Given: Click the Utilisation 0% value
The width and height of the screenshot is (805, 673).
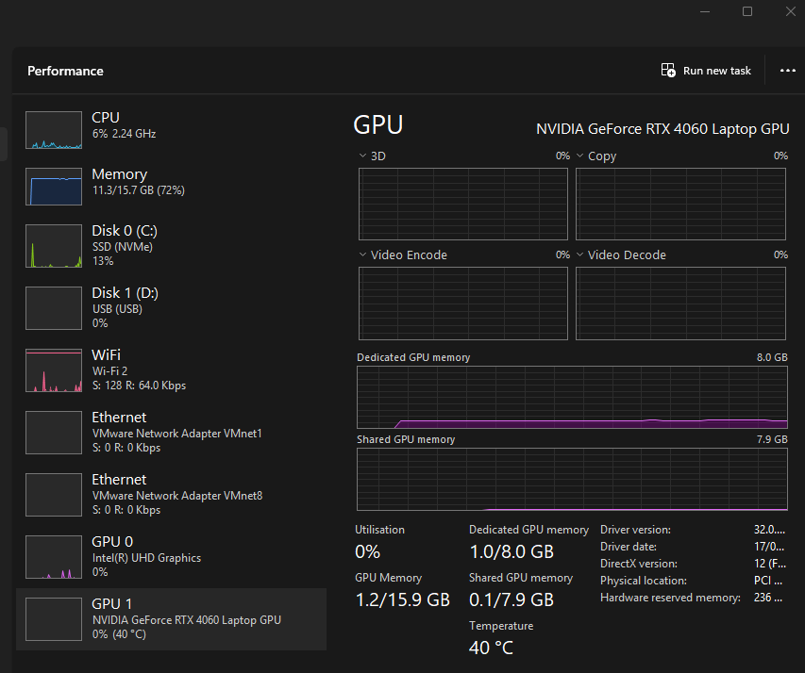Looking at the screenshot, I should [x=368, y=552].
